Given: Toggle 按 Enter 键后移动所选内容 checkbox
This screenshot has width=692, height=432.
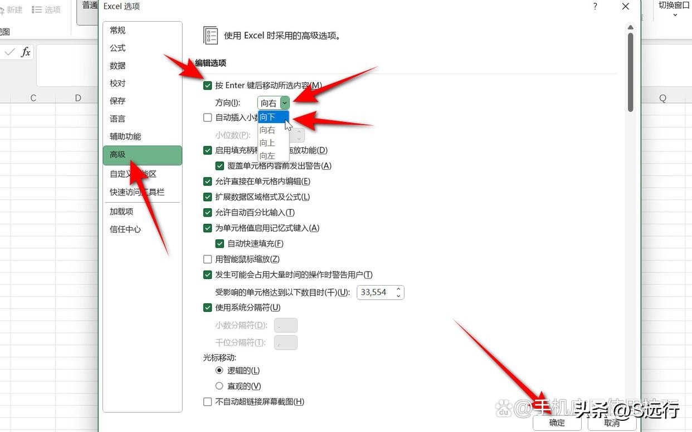Looking at the screenshot, I should [208, 86].
